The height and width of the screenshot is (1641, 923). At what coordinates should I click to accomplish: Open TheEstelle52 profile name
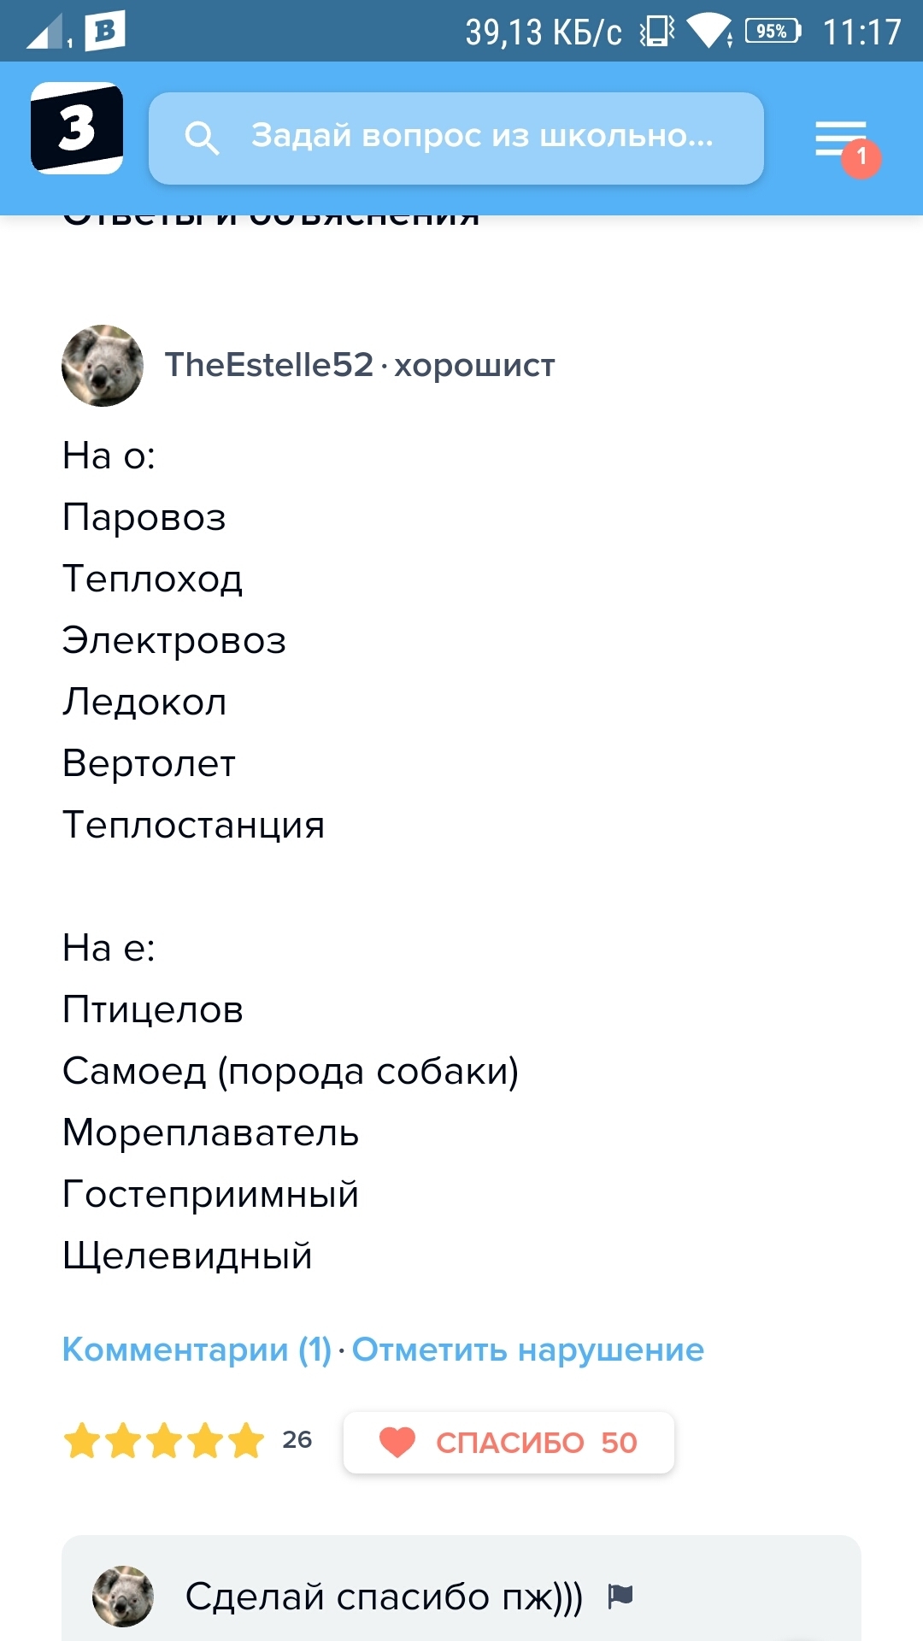269,365
